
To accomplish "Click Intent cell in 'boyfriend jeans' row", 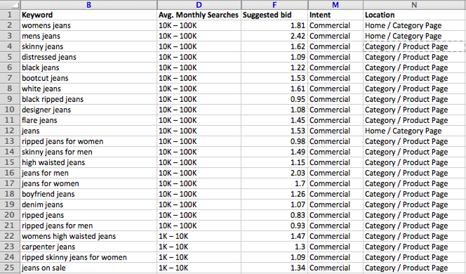I will point(335,194).
